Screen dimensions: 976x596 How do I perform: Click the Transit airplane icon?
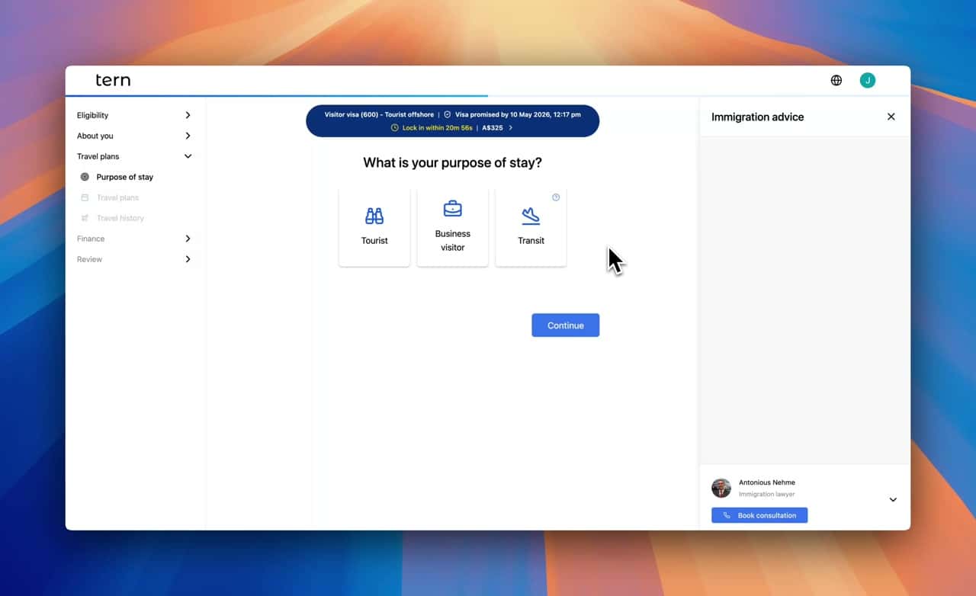point(531,216)
